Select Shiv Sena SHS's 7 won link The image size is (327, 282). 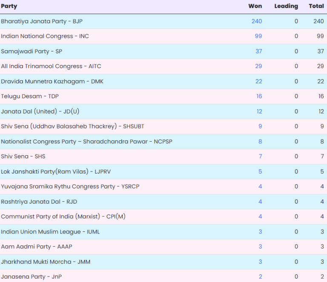coord(260,157)
